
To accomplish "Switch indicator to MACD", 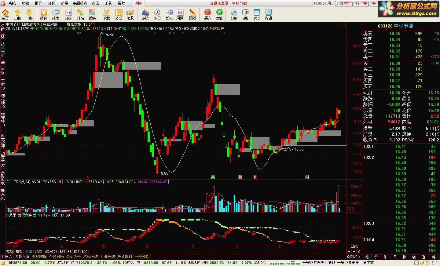I will tap(38, 252).
